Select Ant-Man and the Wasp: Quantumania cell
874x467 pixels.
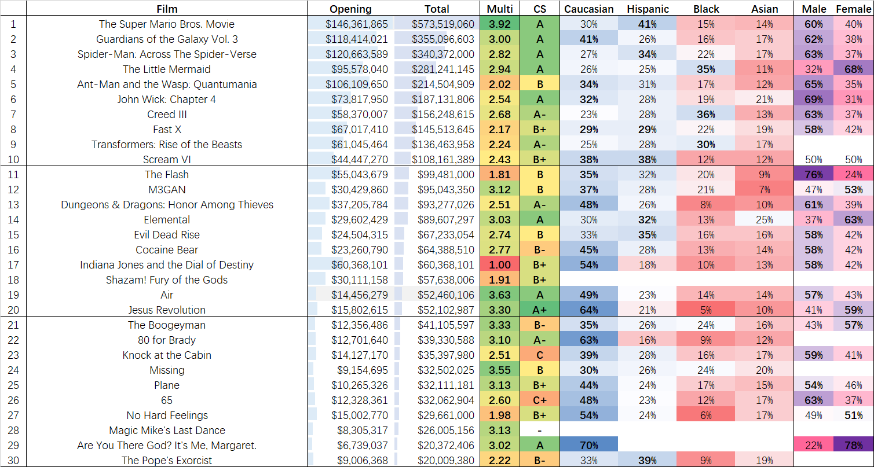167,84
